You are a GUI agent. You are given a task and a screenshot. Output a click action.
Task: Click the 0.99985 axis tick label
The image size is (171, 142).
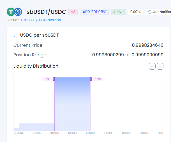(x=73, y=133)
